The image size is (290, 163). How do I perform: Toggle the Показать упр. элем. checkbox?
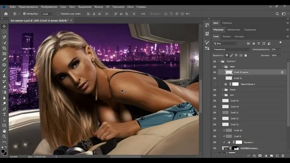[58, 14]
